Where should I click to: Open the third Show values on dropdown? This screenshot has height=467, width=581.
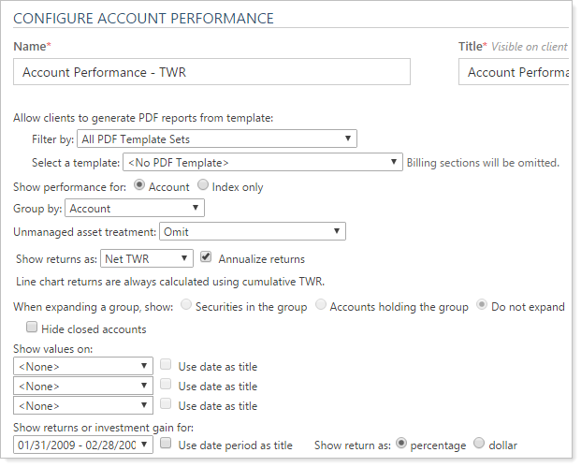tap(83, 405)
